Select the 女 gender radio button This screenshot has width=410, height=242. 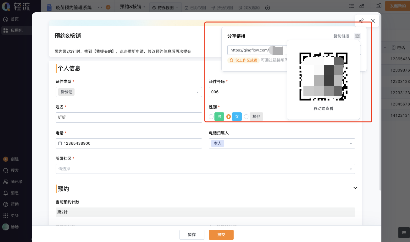pos(229,117)
